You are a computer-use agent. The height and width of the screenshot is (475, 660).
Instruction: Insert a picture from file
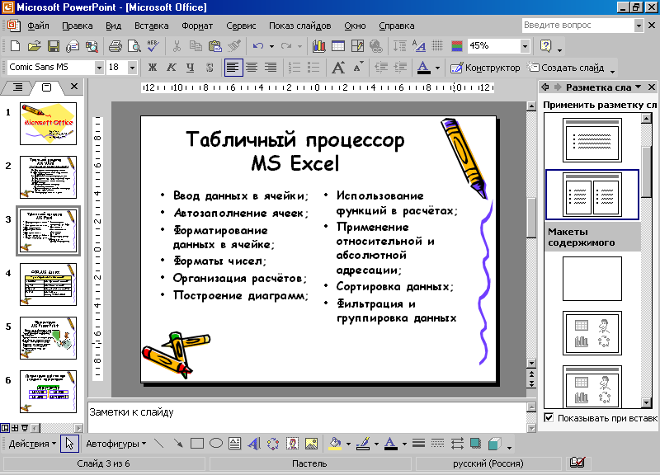click(311, 444)
